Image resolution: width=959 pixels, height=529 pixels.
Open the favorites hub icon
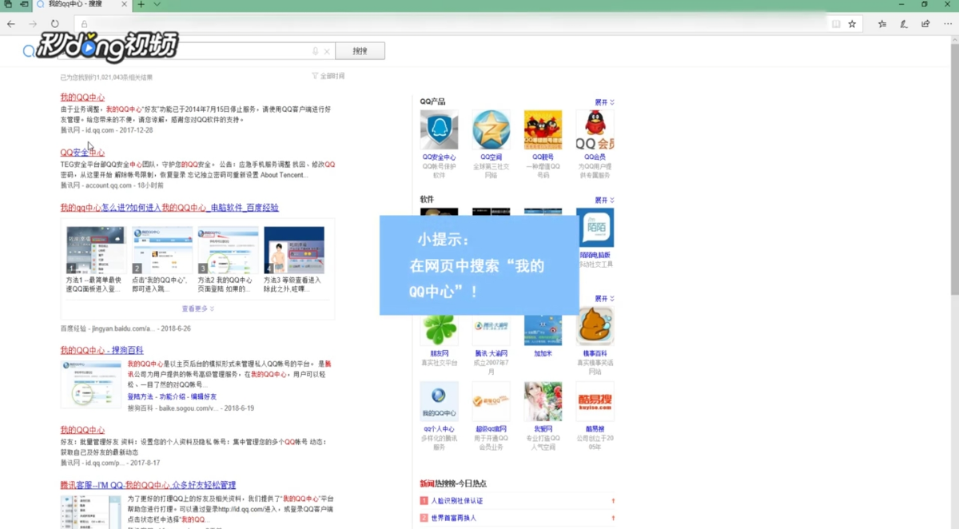pyautogui.click(x=882, y=24)
